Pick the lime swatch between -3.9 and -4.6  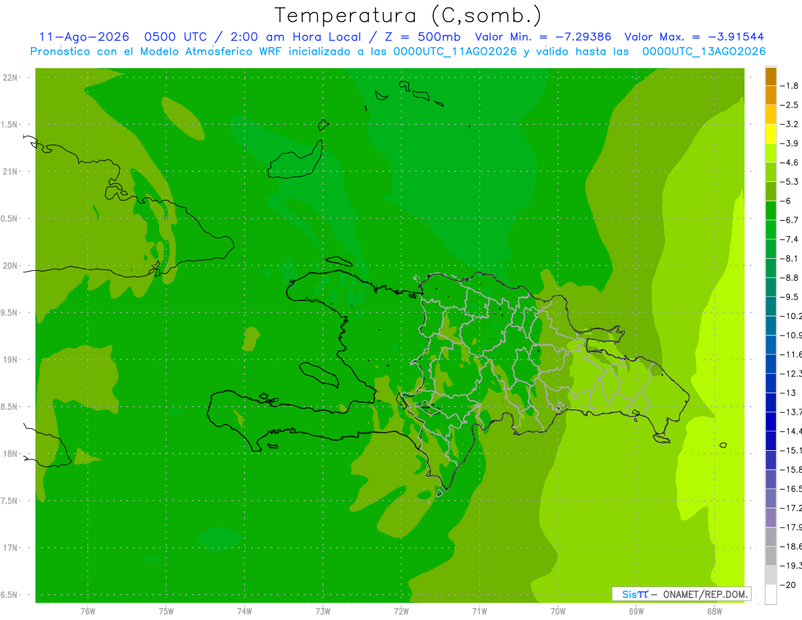coord(771,153)
